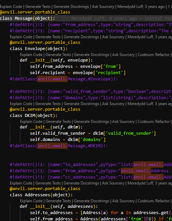Click Ask Sourcery lens for class Envelope
Image resolution: width=172 pixels, height=221 pixels.
tap(113, 37)
